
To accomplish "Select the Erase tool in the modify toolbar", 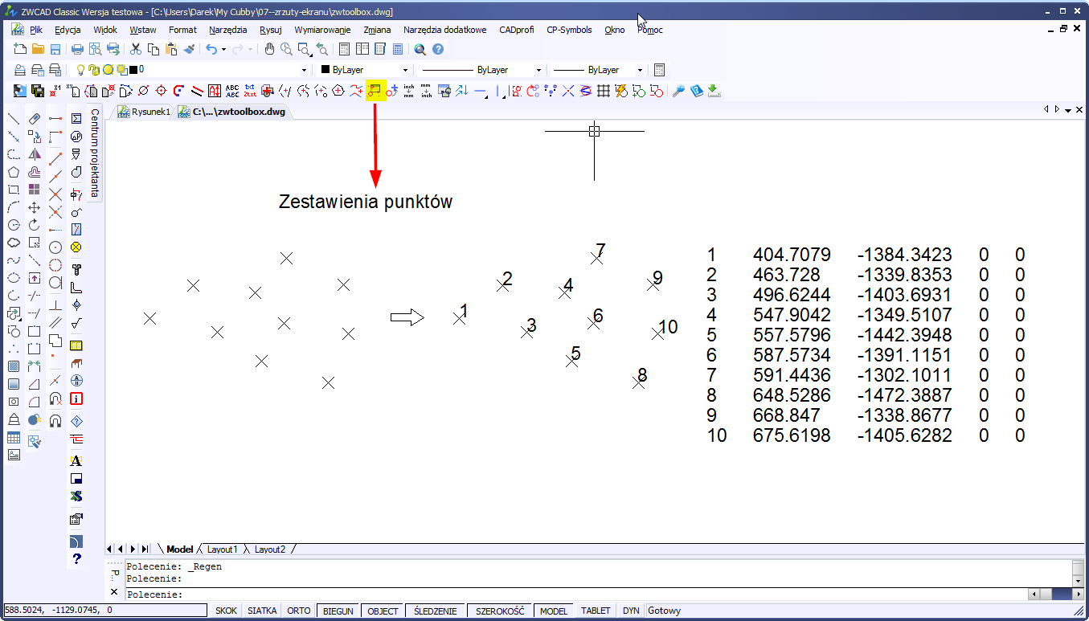I will [35, 119].
